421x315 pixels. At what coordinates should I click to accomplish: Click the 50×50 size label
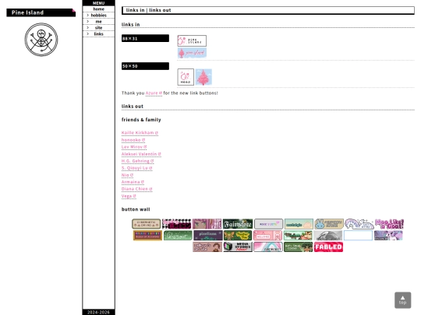click(x=145, y=66)
